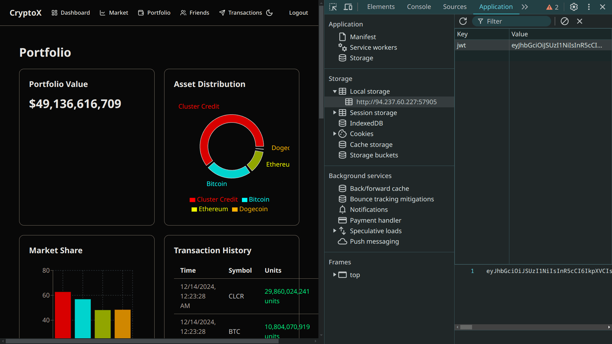This screenshot has height=344, width=612.
Task: Toggle dark mode with the moon icon
Action: pyautogui.click(x=269, y=12)
